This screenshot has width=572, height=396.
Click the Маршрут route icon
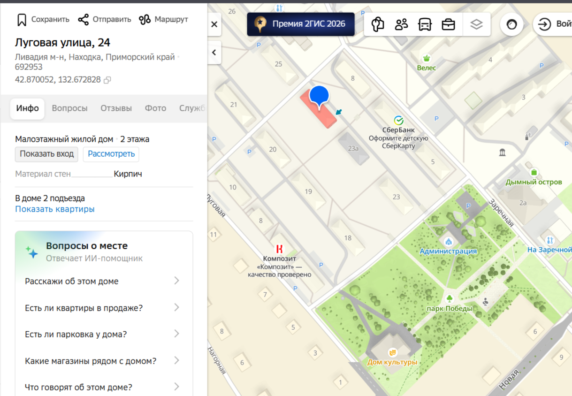point(145,19)
